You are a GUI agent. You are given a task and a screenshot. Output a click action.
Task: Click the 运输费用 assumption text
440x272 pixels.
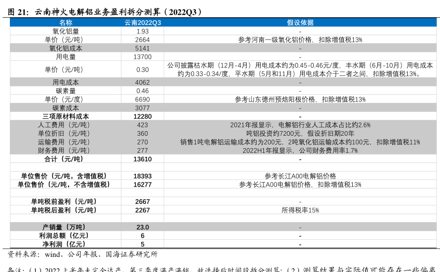(300, 142)
